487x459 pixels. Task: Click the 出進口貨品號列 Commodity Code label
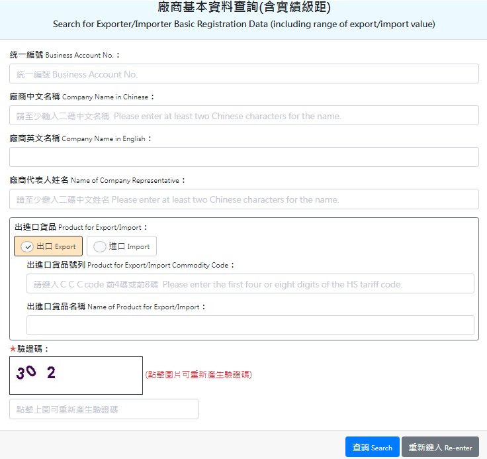coord(130,265)
